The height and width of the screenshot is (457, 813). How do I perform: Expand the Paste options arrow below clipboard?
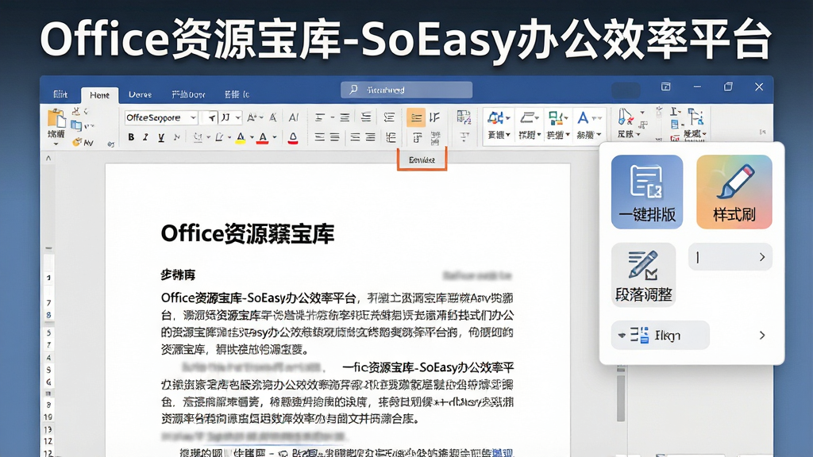[56, 144]
